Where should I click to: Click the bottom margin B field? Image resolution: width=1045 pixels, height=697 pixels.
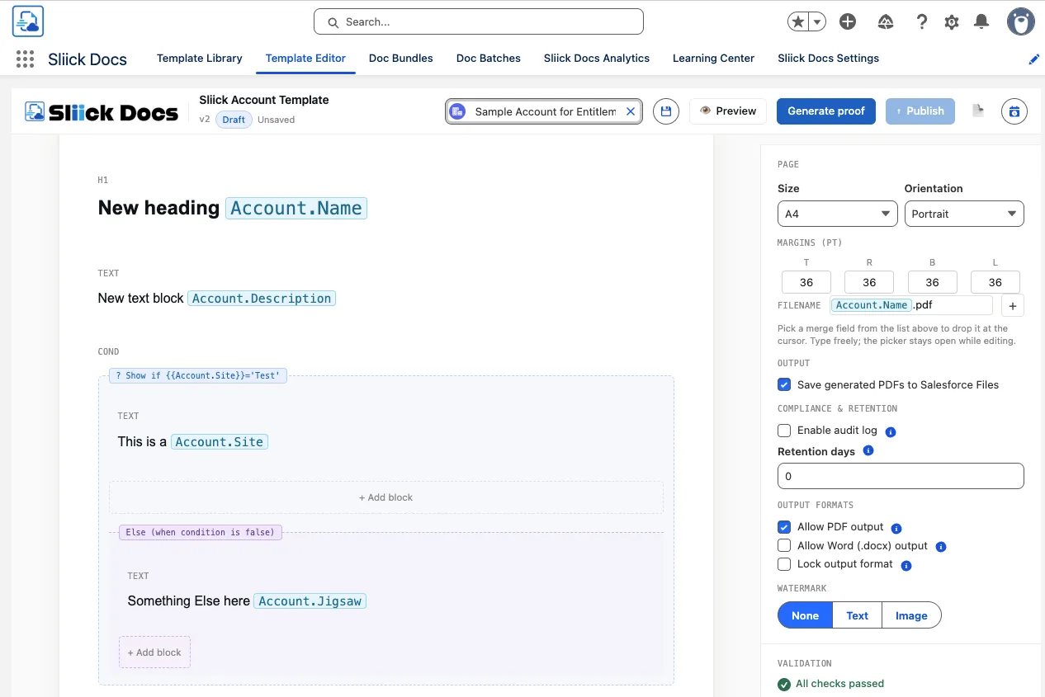(x=932, y=282)
